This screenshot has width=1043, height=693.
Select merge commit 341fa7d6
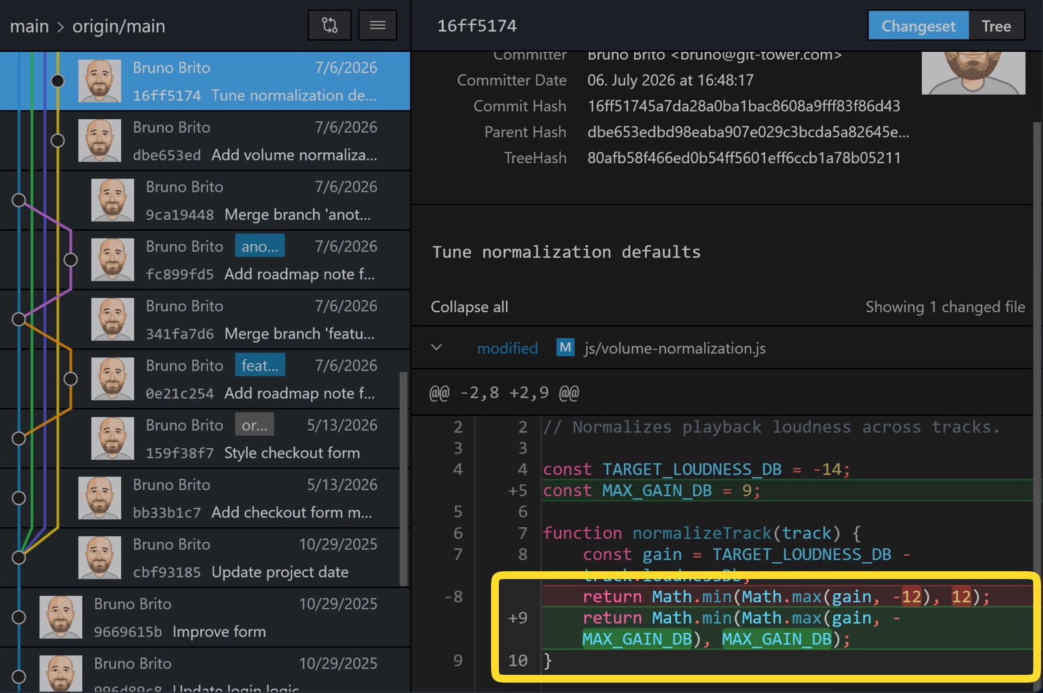pos(205,319)
